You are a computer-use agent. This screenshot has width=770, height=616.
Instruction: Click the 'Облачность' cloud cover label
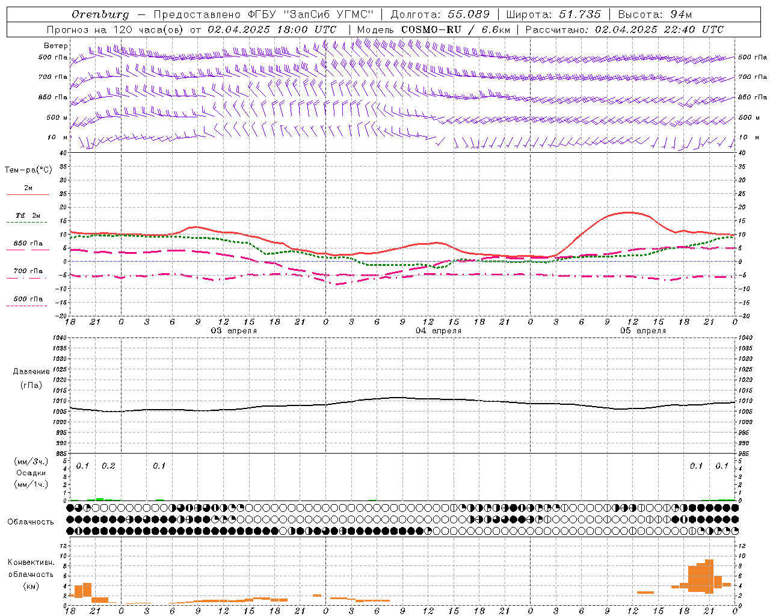pos(31,522)
